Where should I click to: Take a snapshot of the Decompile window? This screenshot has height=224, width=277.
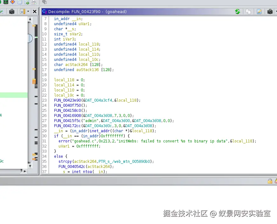point(270,12)
